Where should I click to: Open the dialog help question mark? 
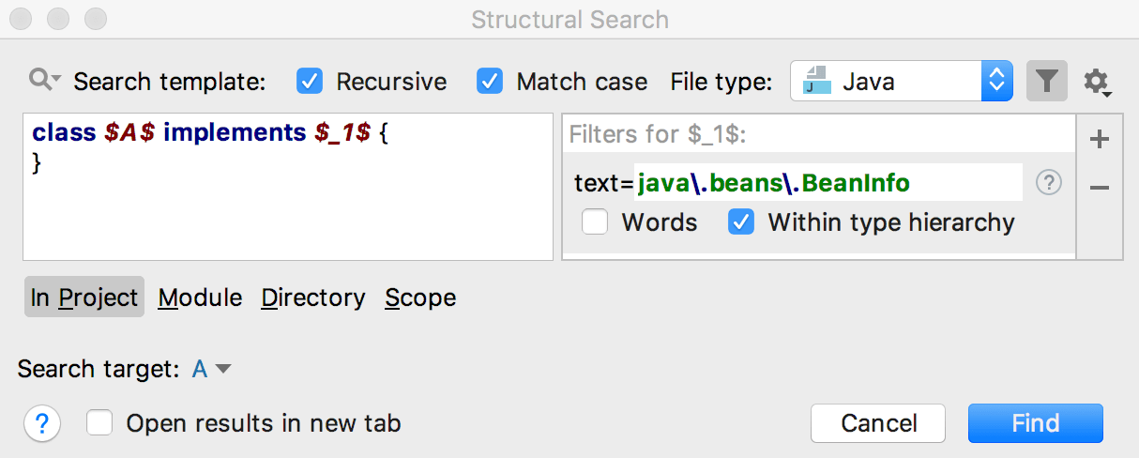(x=41, y=423)
